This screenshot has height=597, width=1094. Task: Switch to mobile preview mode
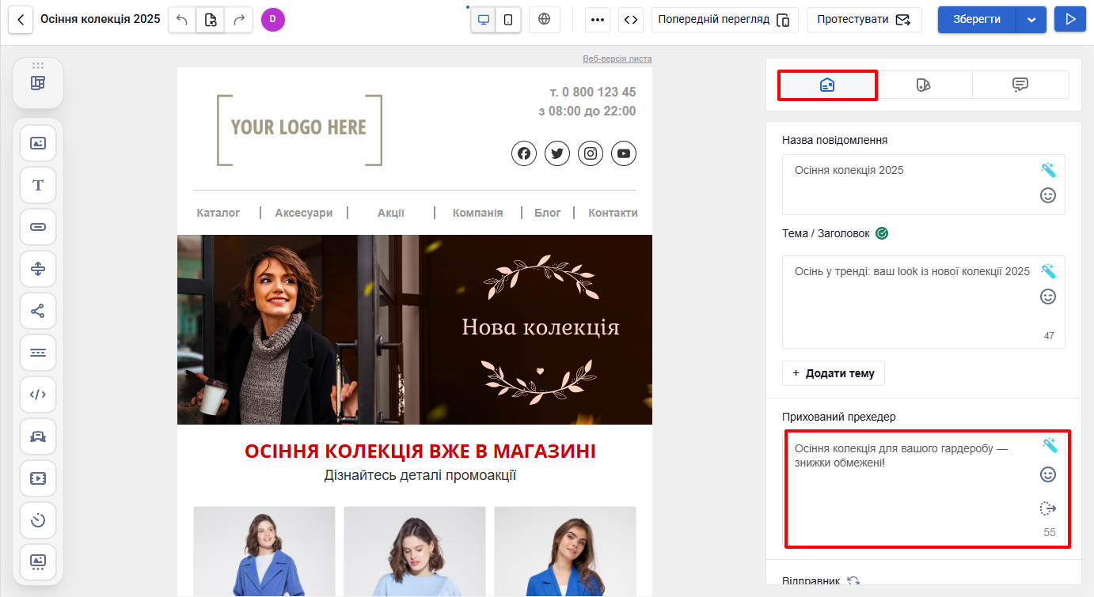coord(508,20)
